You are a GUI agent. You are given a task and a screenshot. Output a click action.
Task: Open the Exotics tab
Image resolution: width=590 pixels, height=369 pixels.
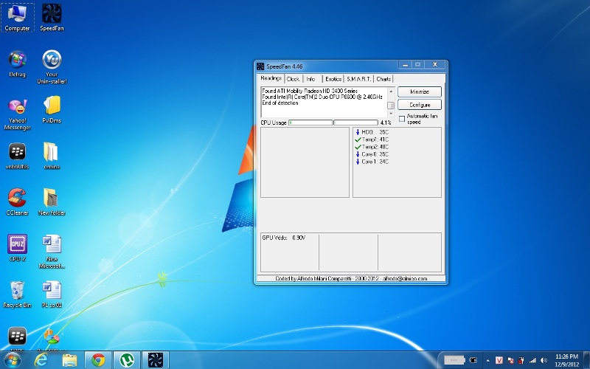point(333,79)
